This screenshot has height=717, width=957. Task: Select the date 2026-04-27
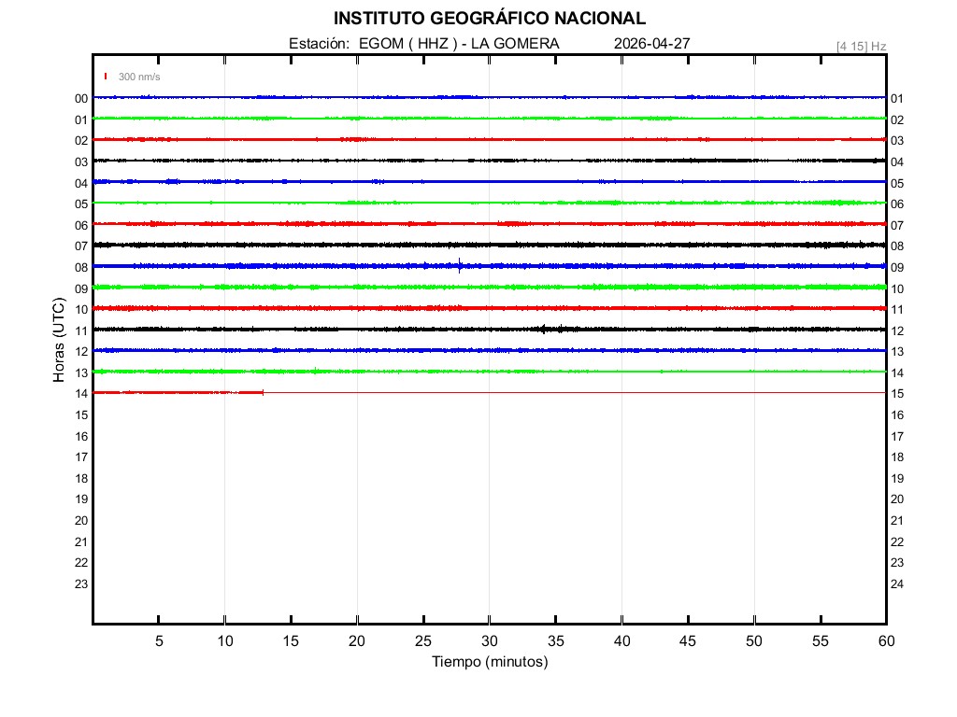coord(652,44)
